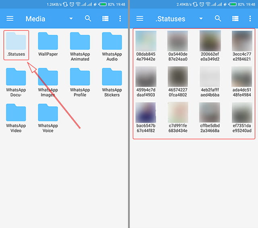Expand the Media path dropdown arrow
This screenshot has height=228, width=258.
(71, 19)
